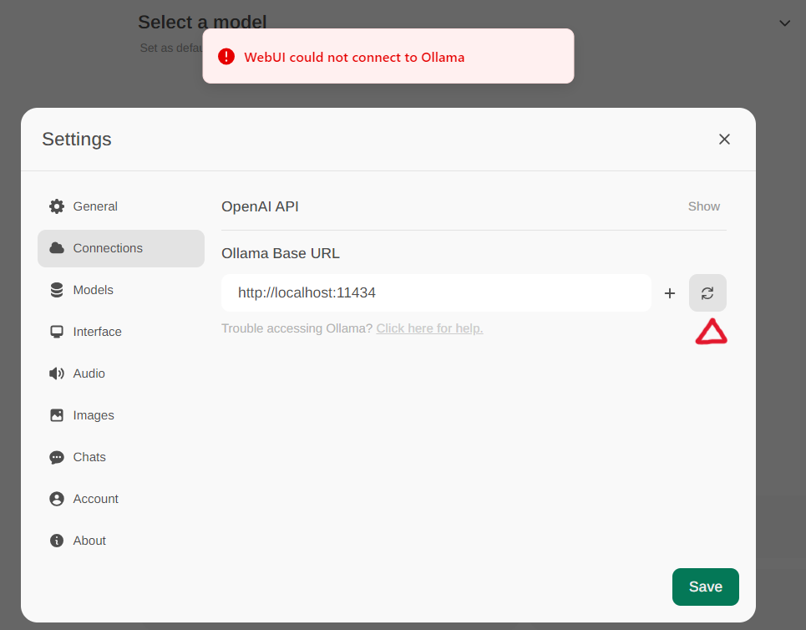The width and height of the screenshot is (806, 630).
Task: Click the About info icon
Action: click(x=56, y=540)
